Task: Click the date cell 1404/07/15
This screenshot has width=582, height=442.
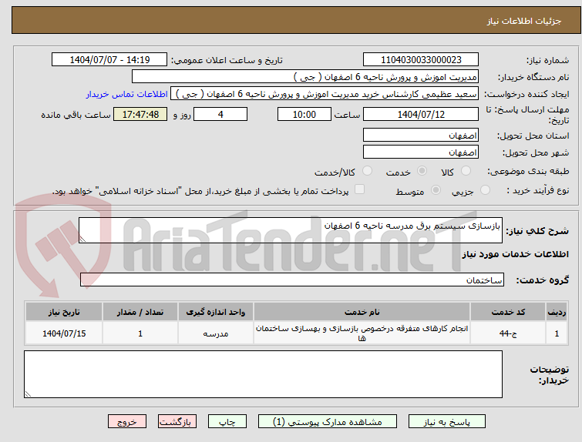Action: point(64,333)
